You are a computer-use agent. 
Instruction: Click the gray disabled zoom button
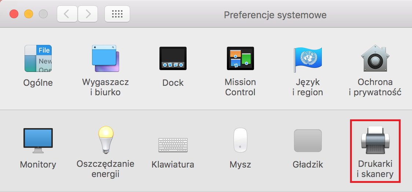43,14
